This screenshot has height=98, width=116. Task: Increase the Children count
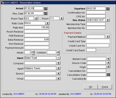(x=58, y=52)
